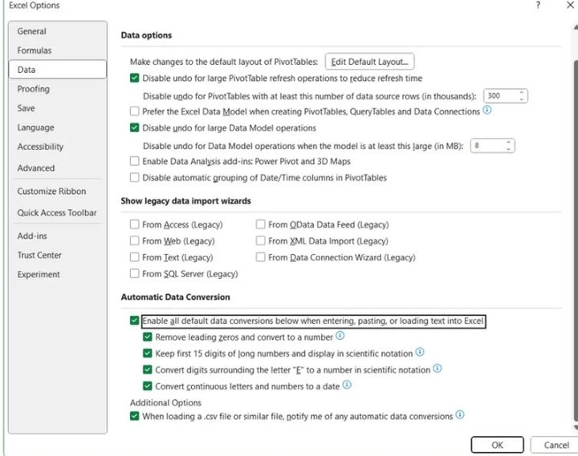Select Customize Ribbon in the sidebar
578x456 pixels.
tap(51, 192)
